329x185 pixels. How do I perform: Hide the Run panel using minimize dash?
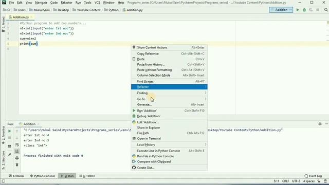click(326, 124)
